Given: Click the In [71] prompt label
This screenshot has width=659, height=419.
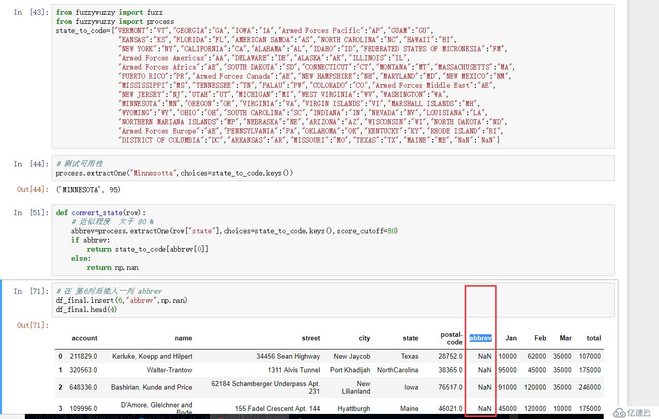Looking at the screenshot, I should click(x=31, y=291).
